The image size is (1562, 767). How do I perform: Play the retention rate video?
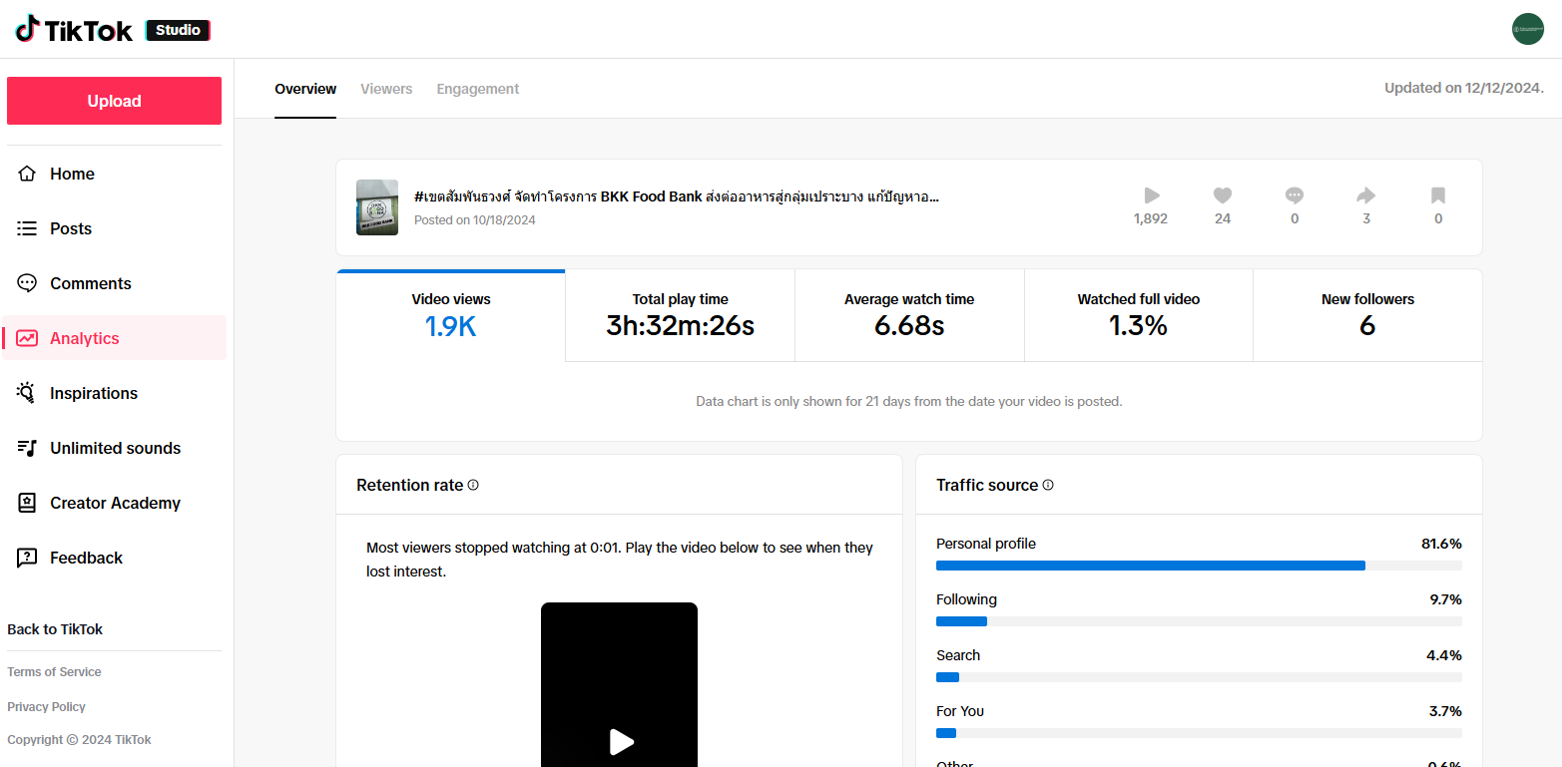click(x=620, y=741)
